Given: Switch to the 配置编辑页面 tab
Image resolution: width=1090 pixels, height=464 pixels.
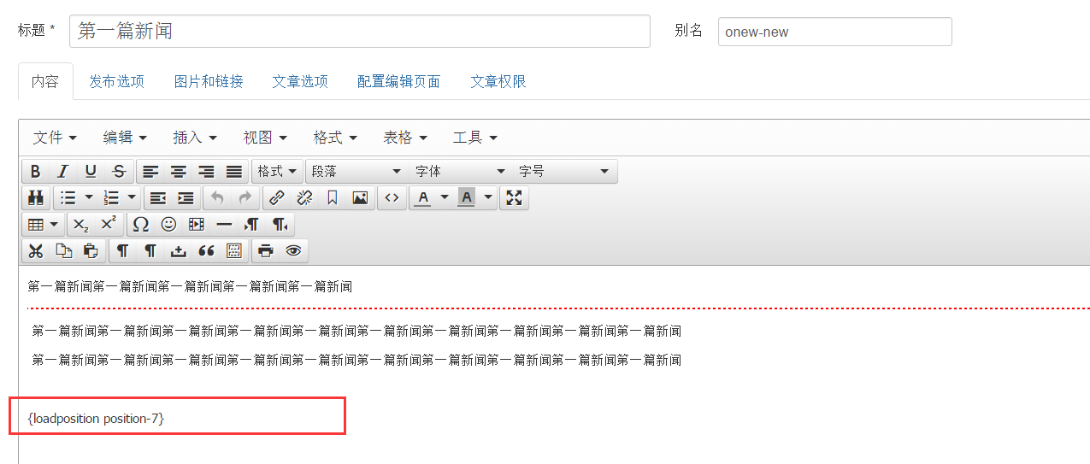Looking at the screenshot, I should coord(398,81).
